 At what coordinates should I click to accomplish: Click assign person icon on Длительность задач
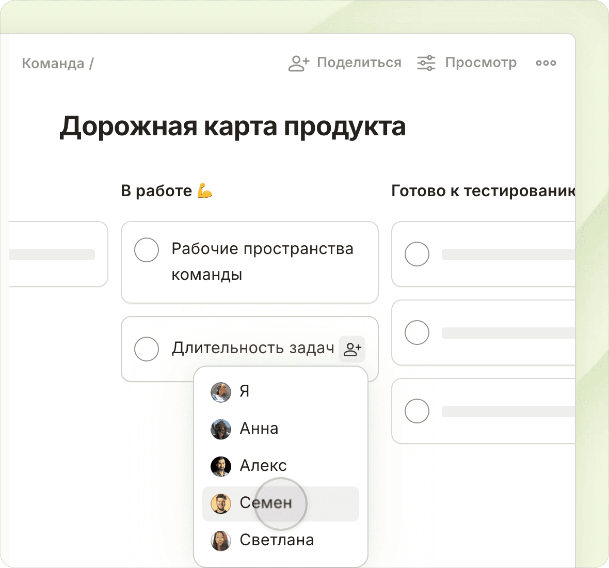click(352, 349)
